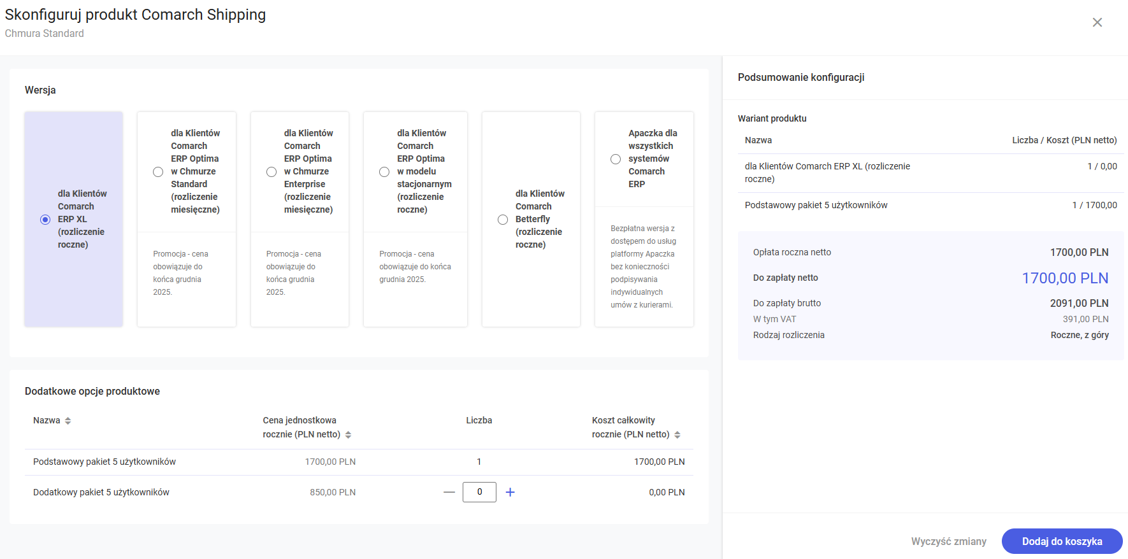
Task: Choose ERP Optima Chmurze Enterprise radio option
Action: pyautogui.click(x=271, y=172)
